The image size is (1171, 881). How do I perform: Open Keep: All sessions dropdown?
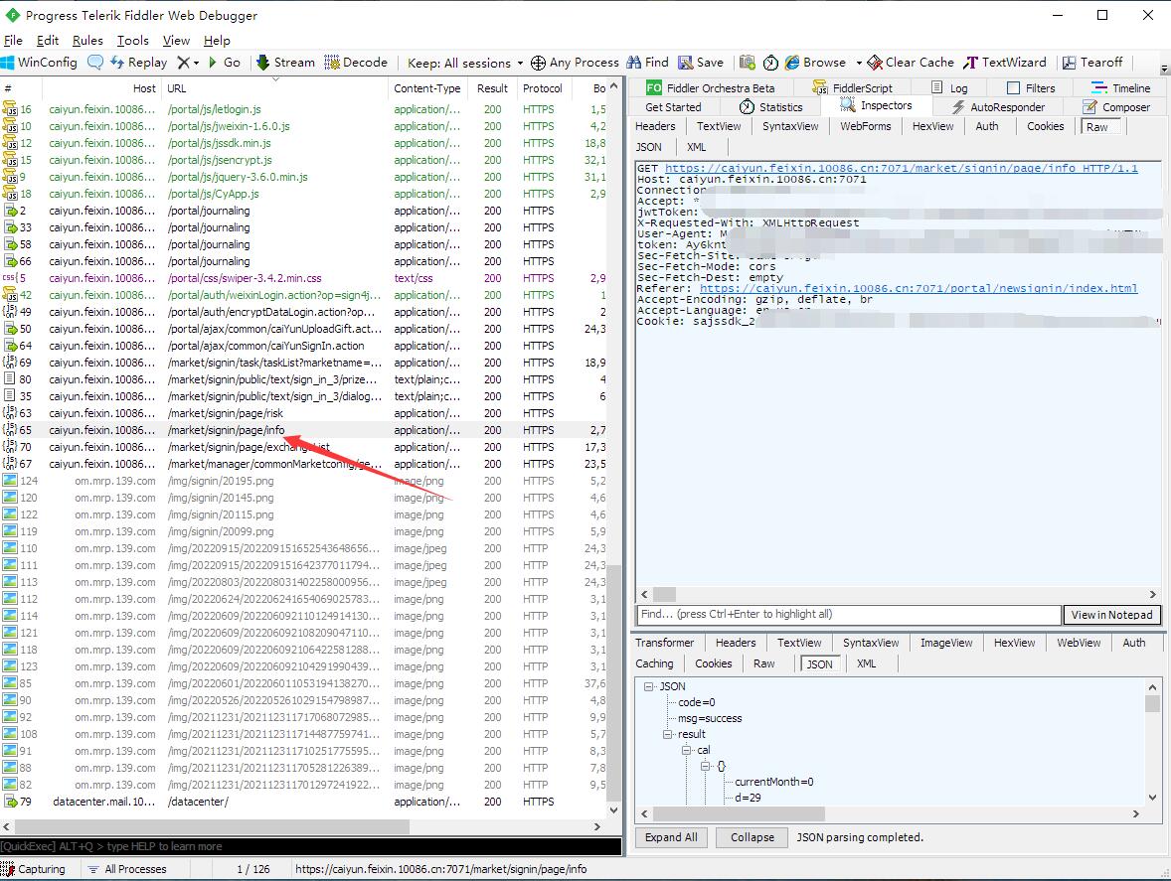465,64
